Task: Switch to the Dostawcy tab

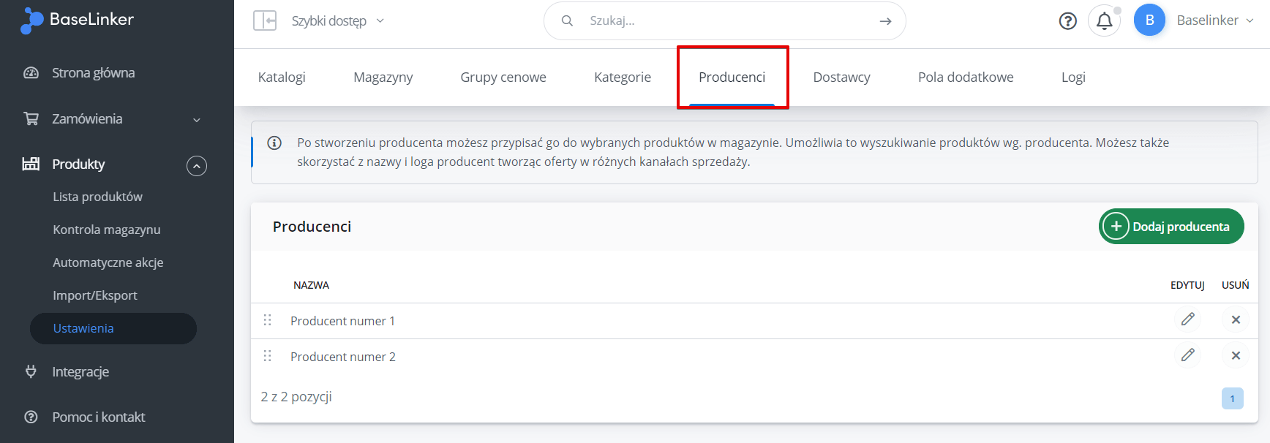Action: [842, 77]
